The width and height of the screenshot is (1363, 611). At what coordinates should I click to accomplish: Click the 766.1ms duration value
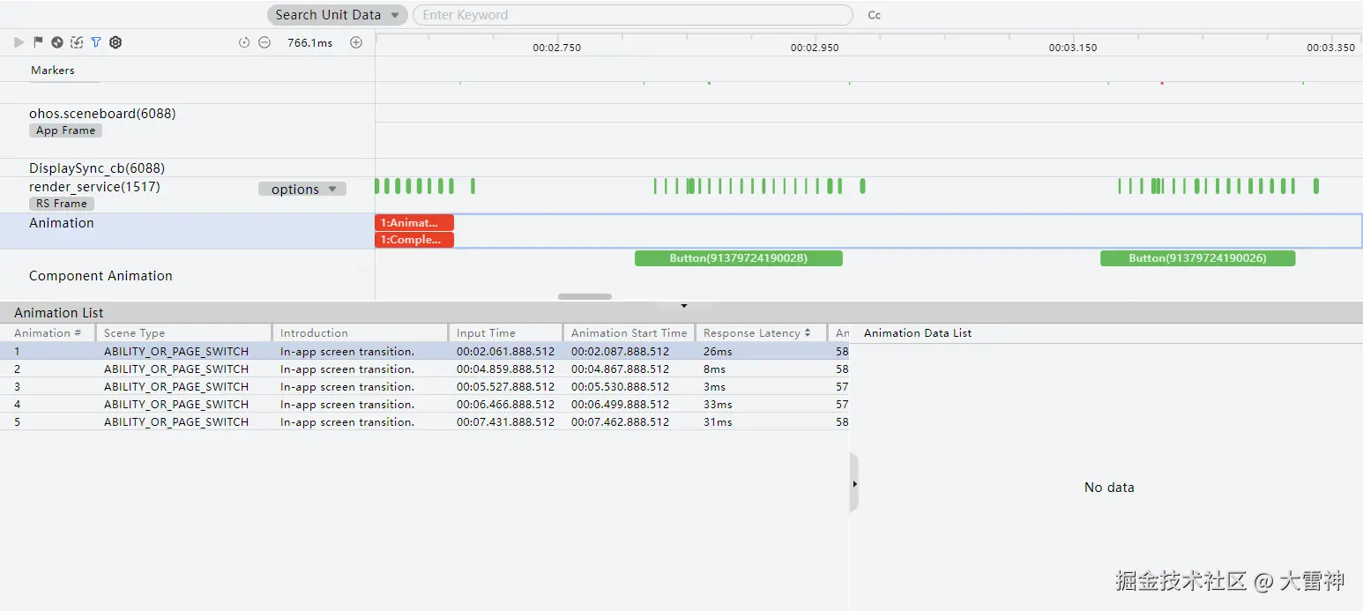pos(310,43)
